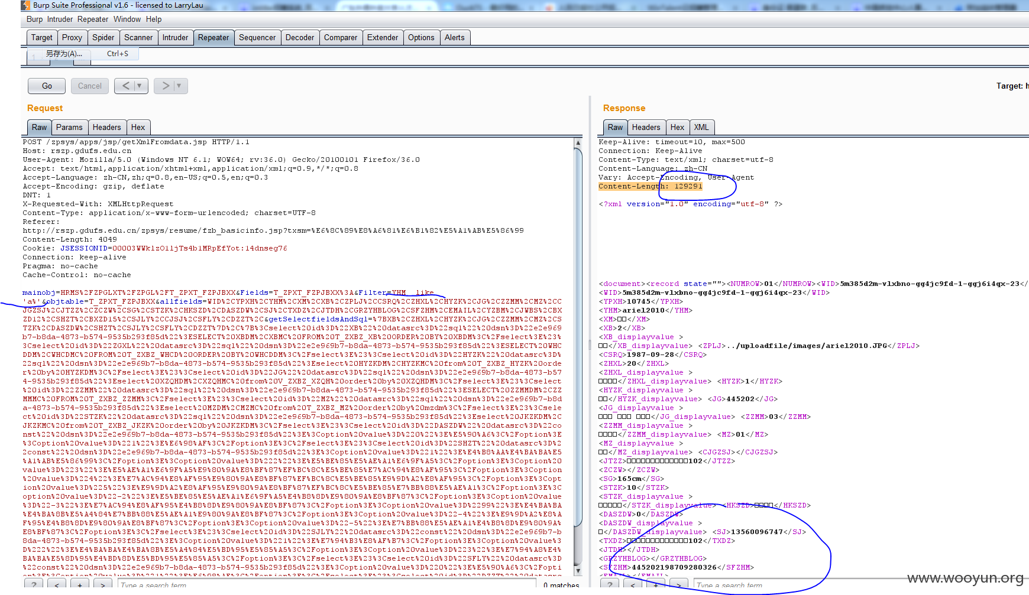Show response in Raw view
Viewport: 1029px width, 595px height.
coord(616,127)
